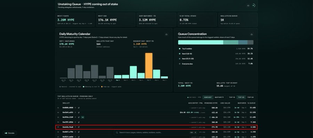
Task: Click the camera icon in Unstaking Queue header
Action: 248,6
